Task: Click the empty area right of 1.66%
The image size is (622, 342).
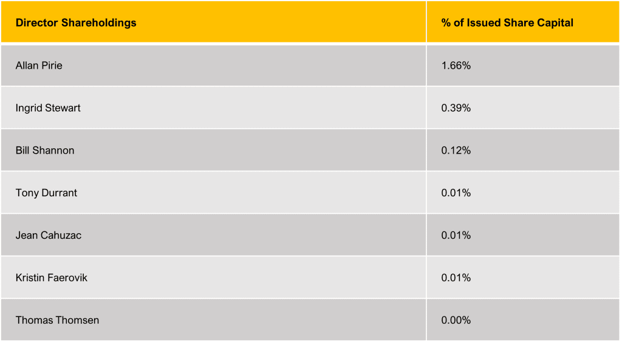Action: [x=547, y=66]
